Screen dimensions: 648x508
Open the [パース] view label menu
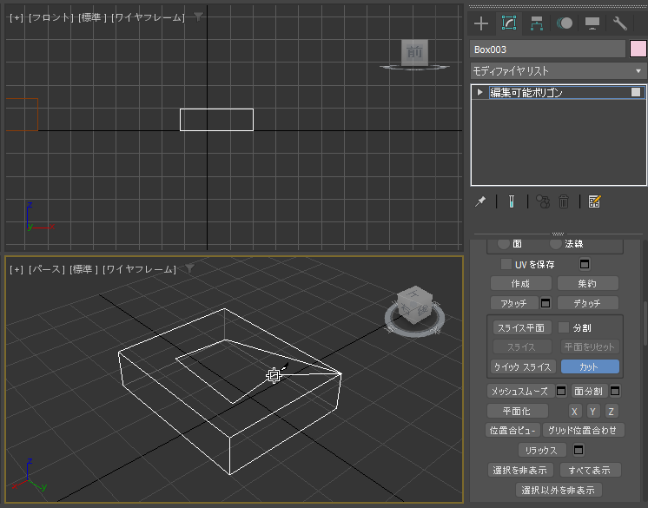(x=47, y=270)
